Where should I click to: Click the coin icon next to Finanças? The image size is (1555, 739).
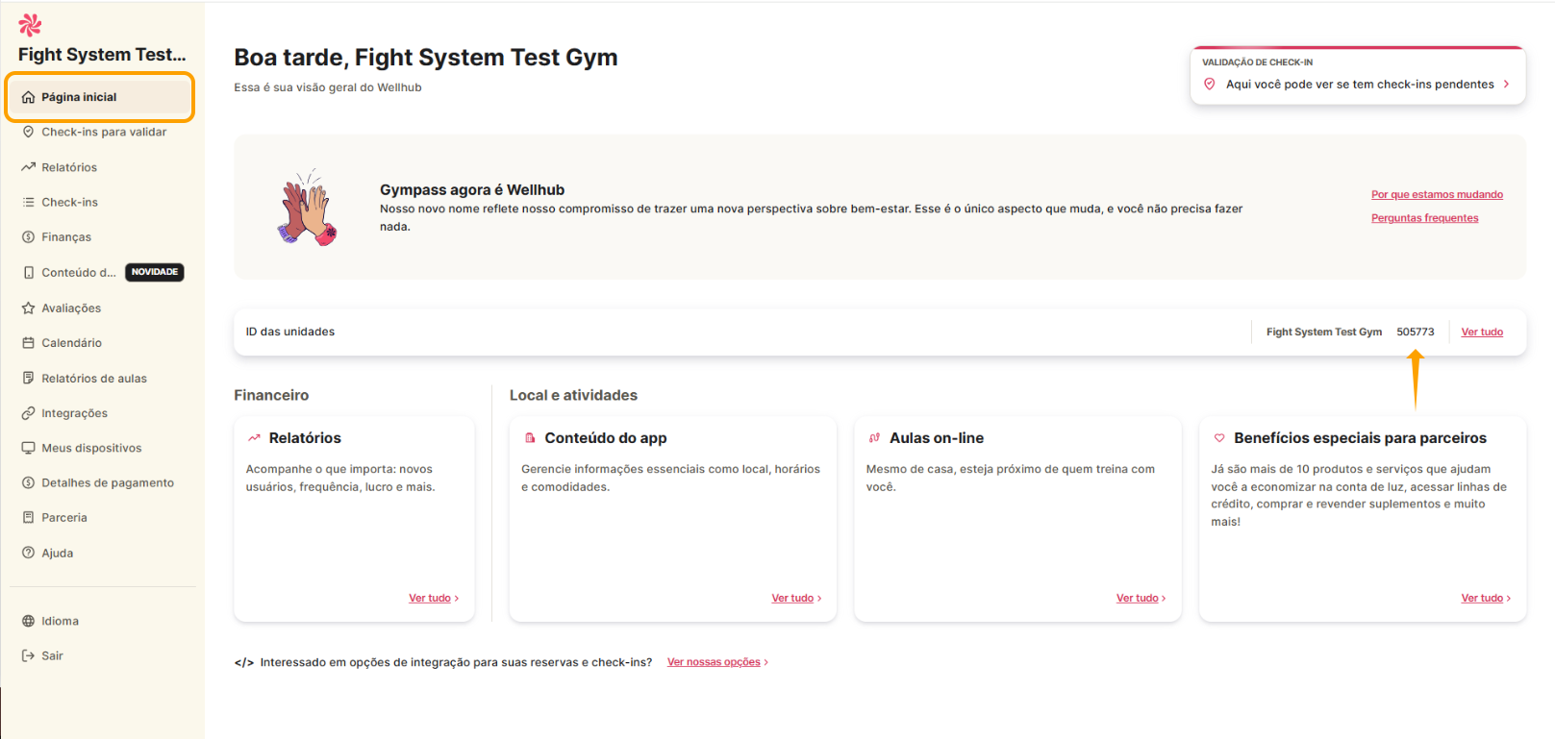point(28,236)
